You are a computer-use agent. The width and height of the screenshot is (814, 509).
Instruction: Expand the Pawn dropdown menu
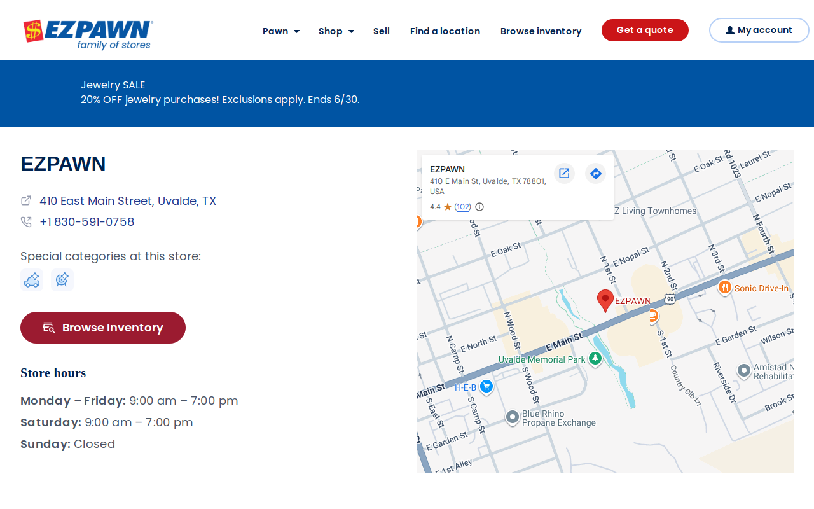(280, 31)
